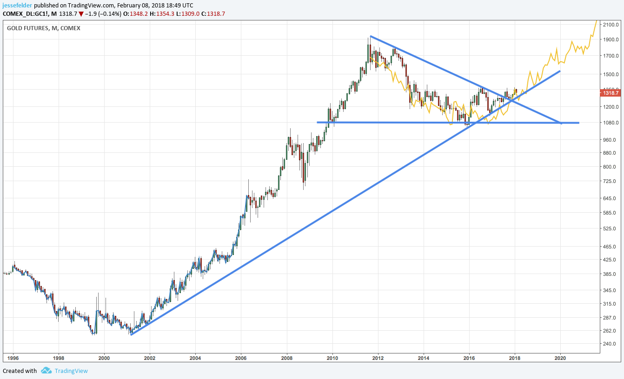624x379 pixels.
Task: Click the 2010 year label on time axis
Action: pos(332,358)
